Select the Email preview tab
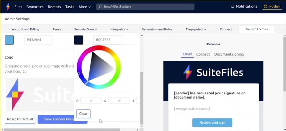Screen dimensions: 286x131 [187, 54]
